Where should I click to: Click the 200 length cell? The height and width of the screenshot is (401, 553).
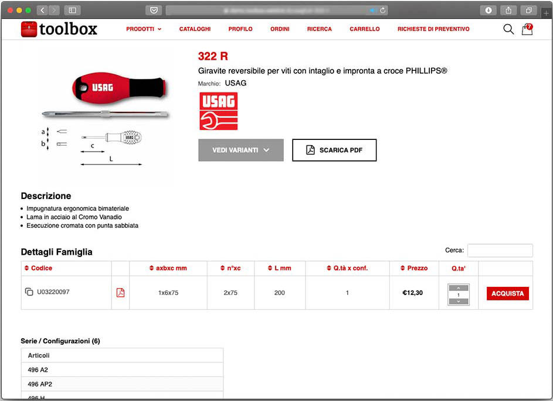click(279, 293)
